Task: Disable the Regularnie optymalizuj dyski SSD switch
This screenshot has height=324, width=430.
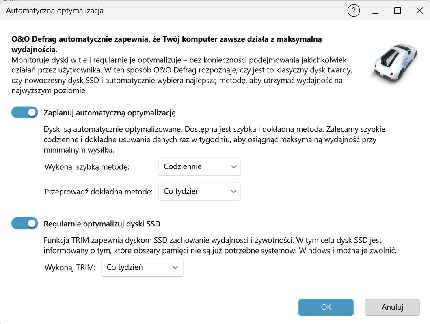Action: click(x=25, y=223)
